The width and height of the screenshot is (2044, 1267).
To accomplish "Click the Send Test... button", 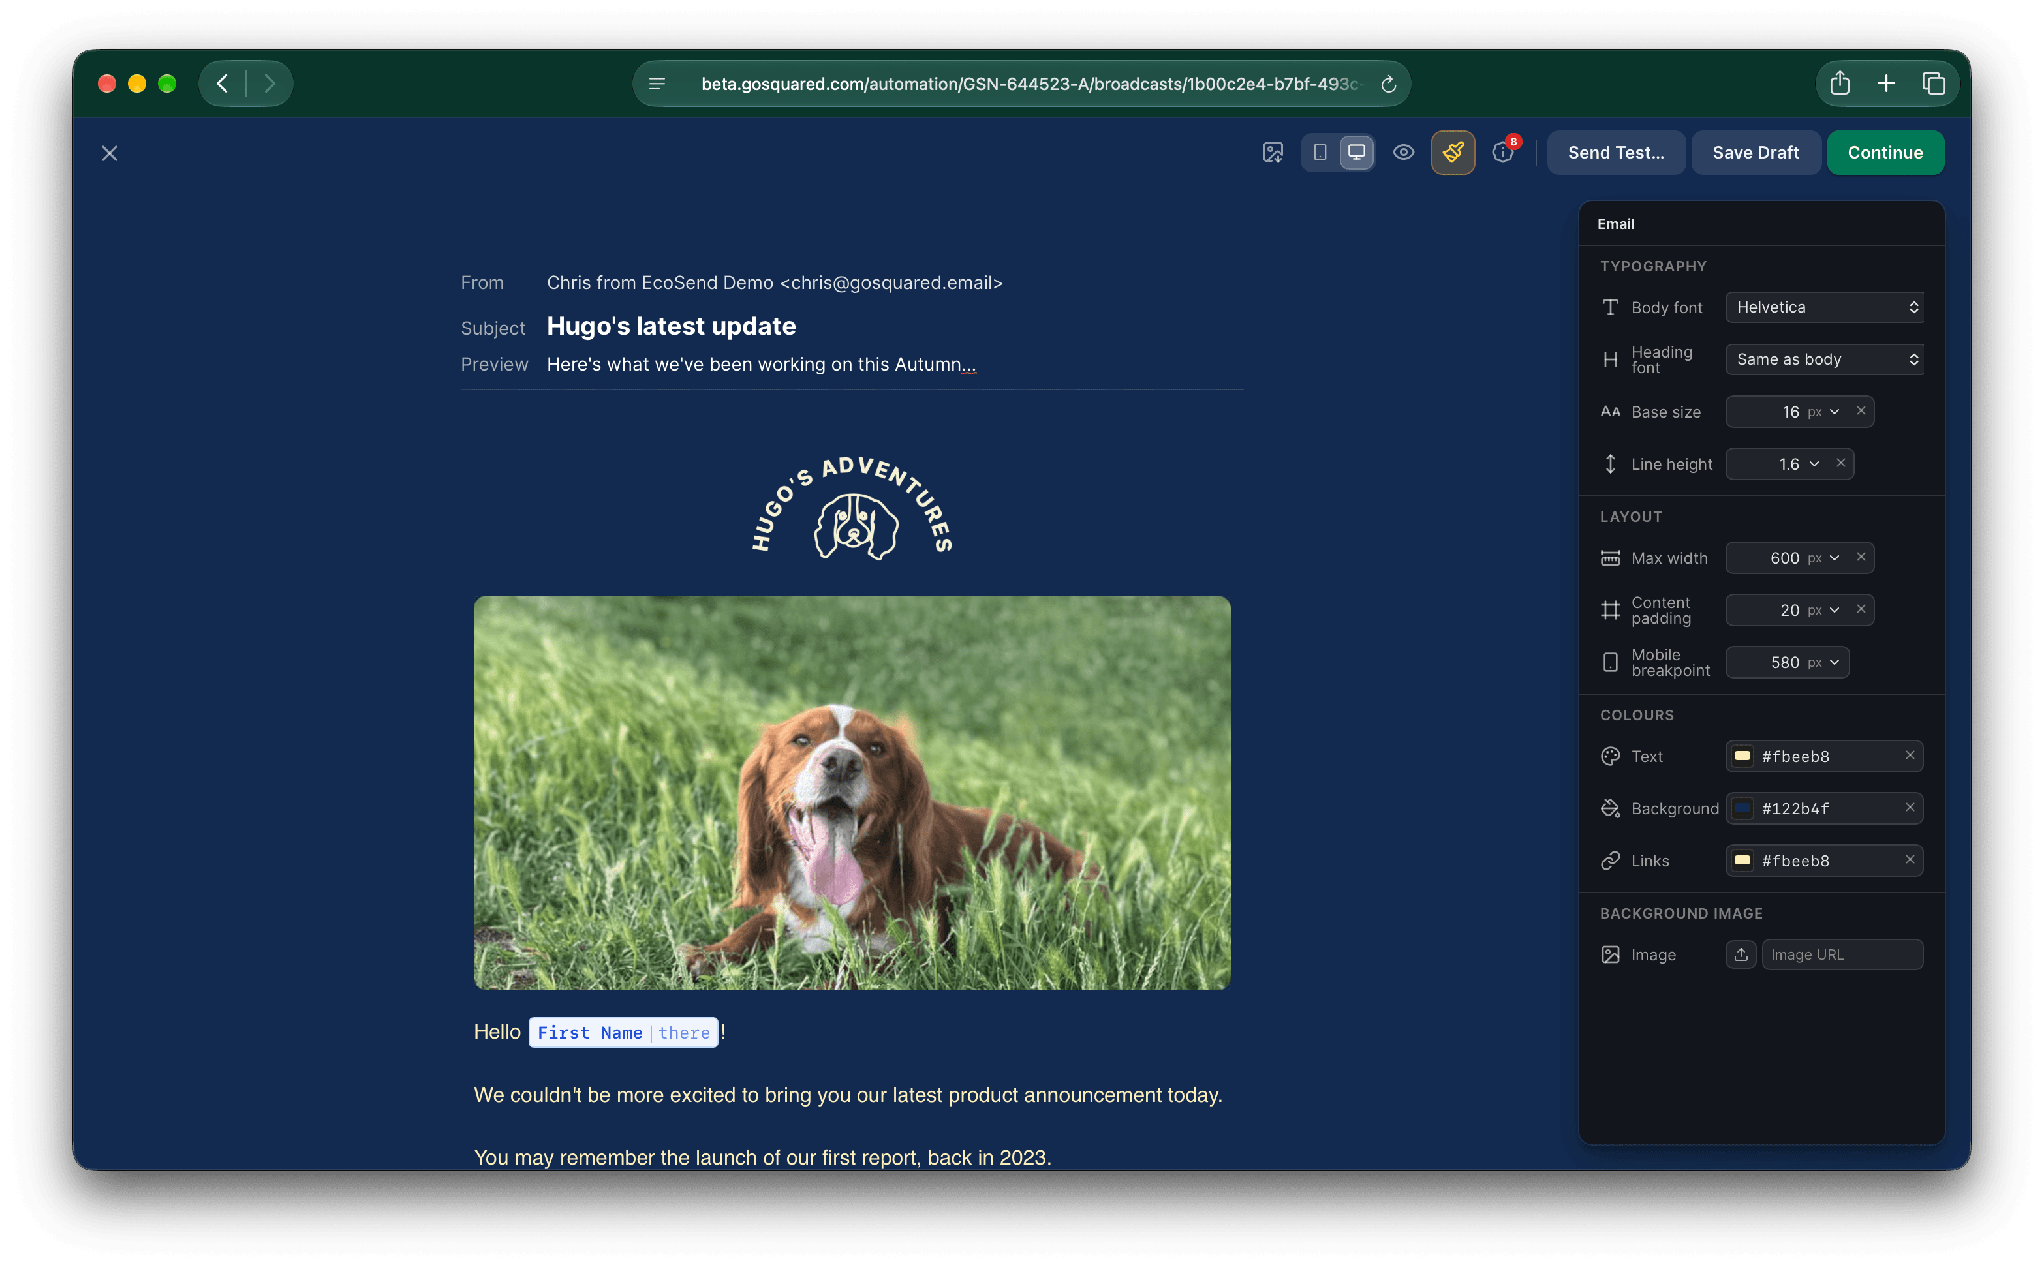I will click(x=1615, y=153).
